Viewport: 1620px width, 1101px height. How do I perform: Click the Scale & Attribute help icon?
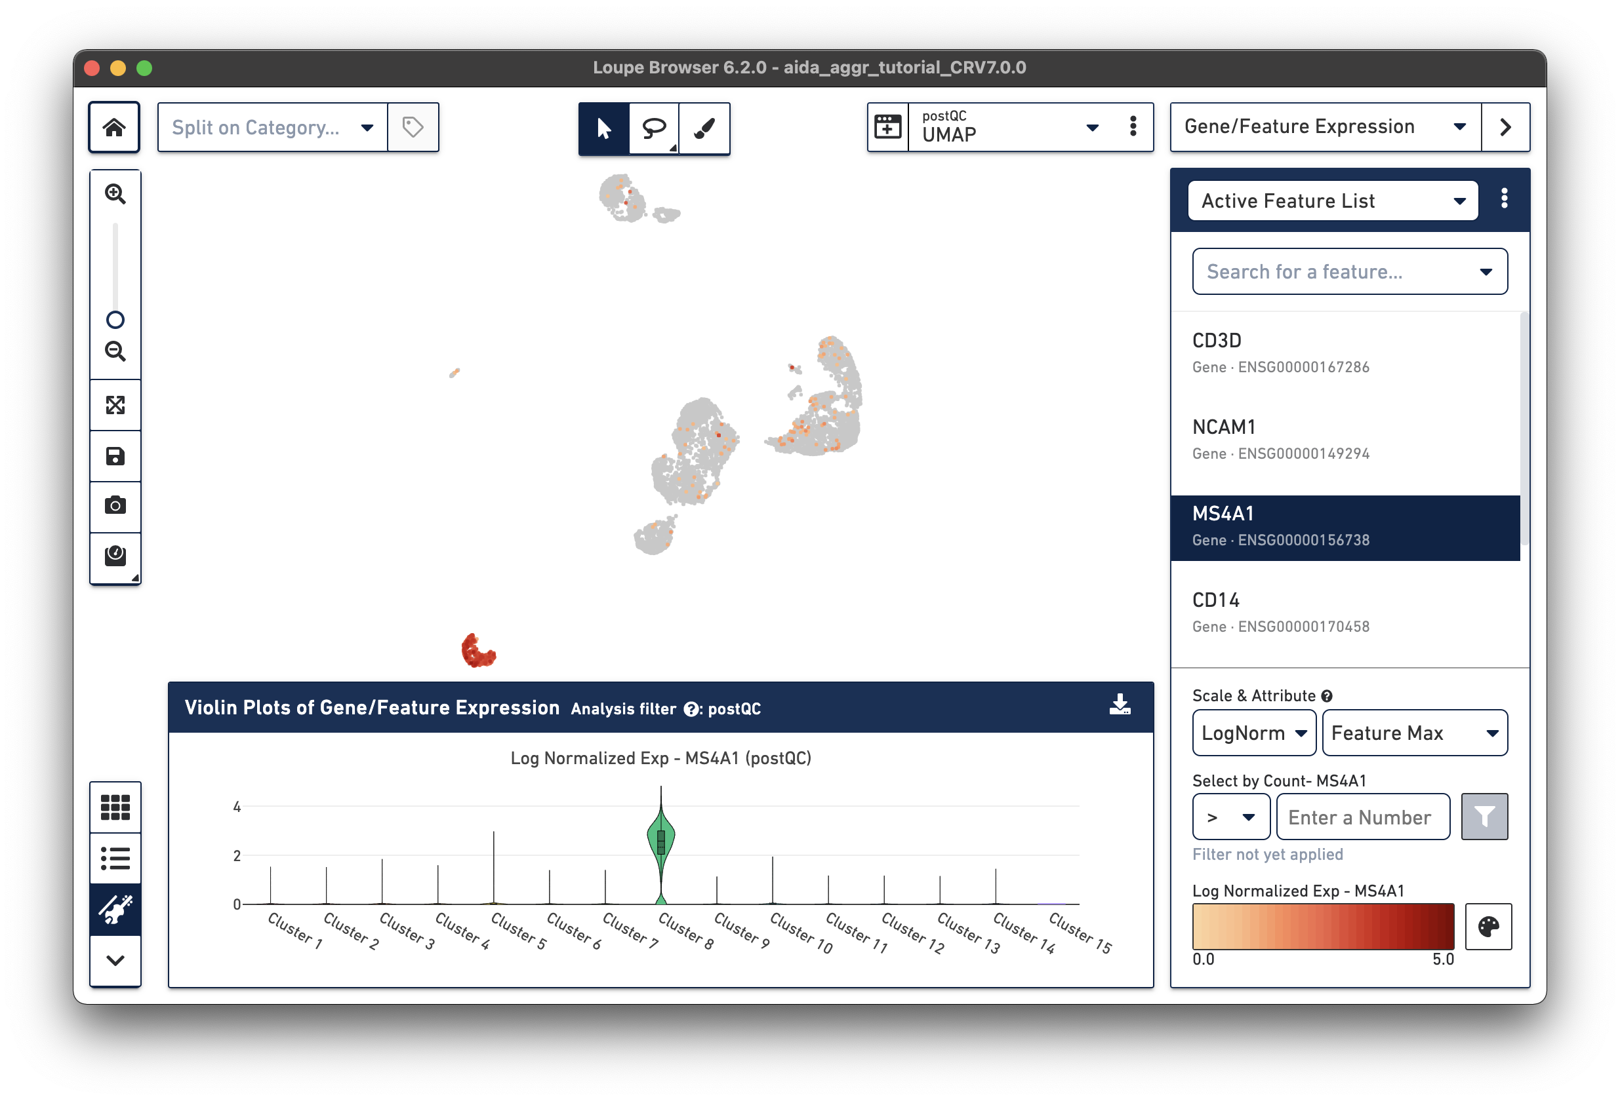click(1326, 696)
